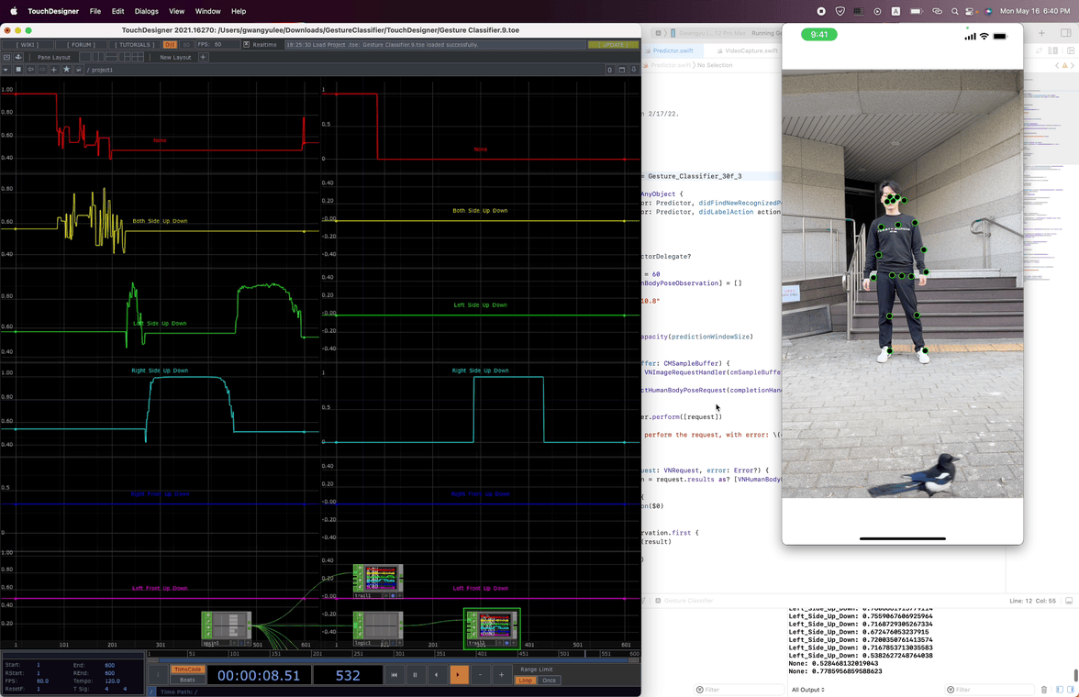Click the timecode 00:00:08.51 display
The image size is (1079, 697).
pyautogui.click(x=259, y=675)
